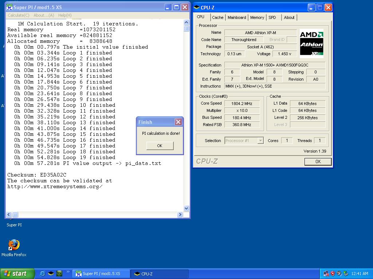The image size is (373, 279).
Task: Click the Multiplier x 10.0 value
Action: point(242,110)
